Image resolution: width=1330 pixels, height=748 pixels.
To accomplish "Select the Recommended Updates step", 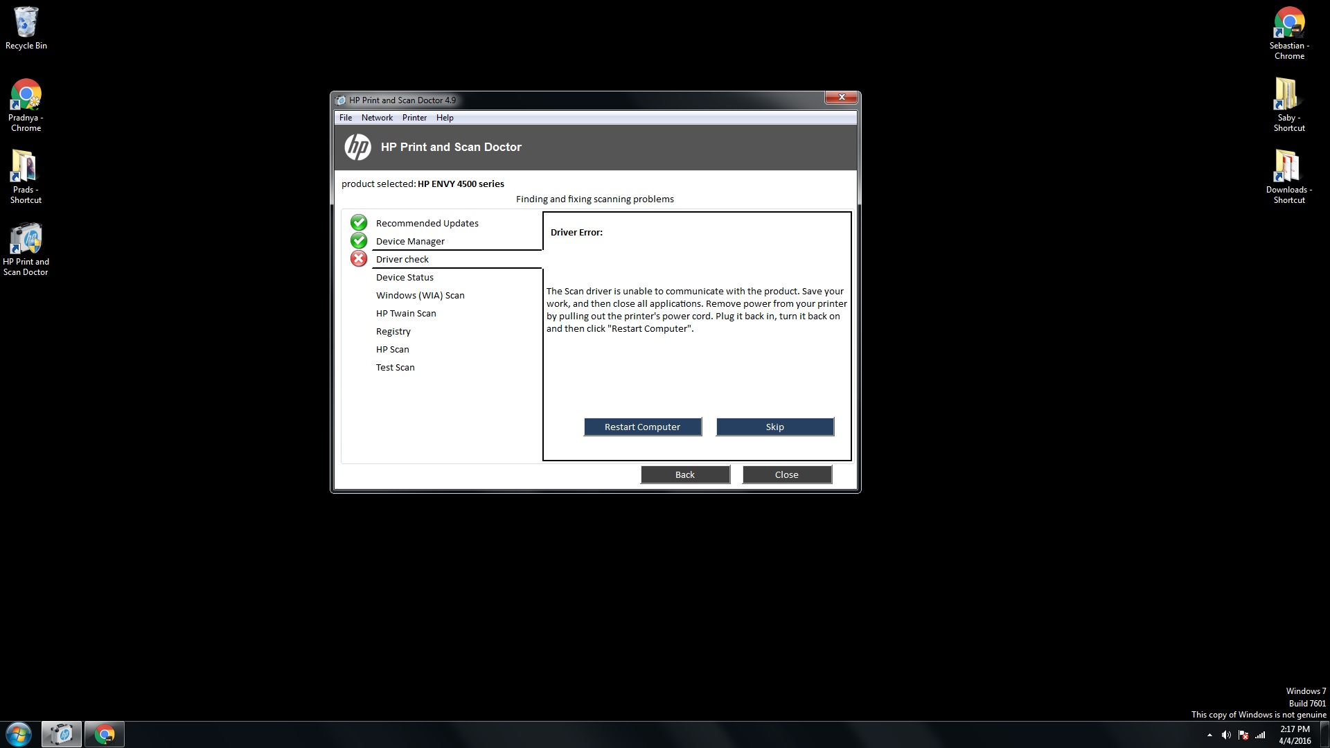I will [427, 223].
